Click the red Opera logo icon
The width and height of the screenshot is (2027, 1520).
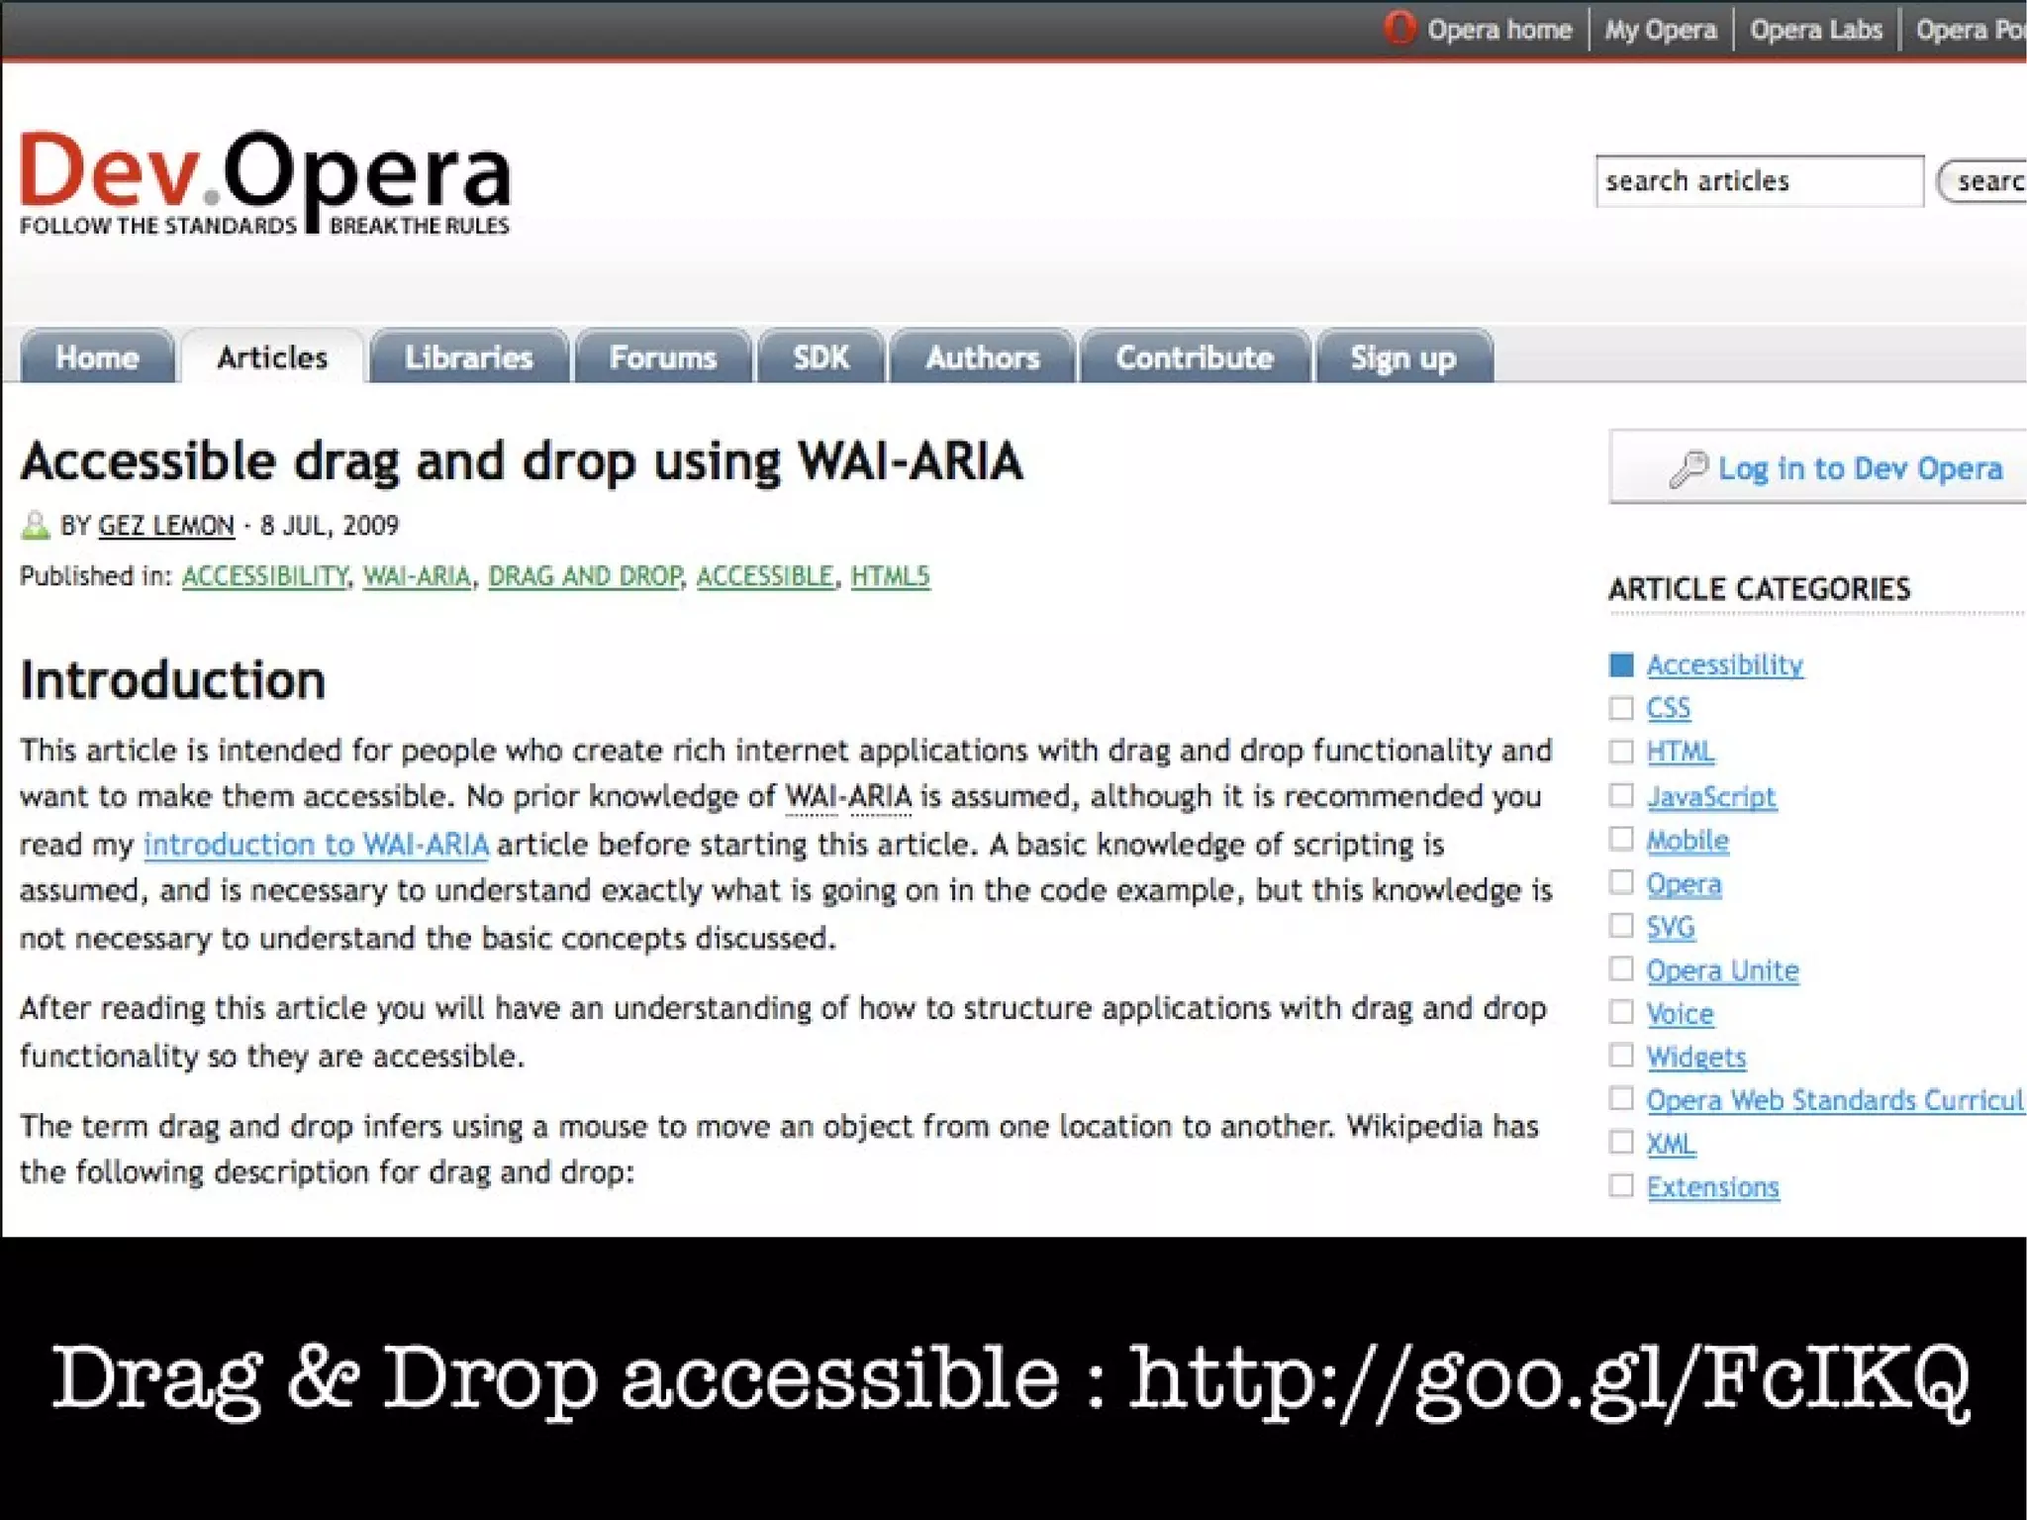pyautogui.click(x=1399, y=28)
